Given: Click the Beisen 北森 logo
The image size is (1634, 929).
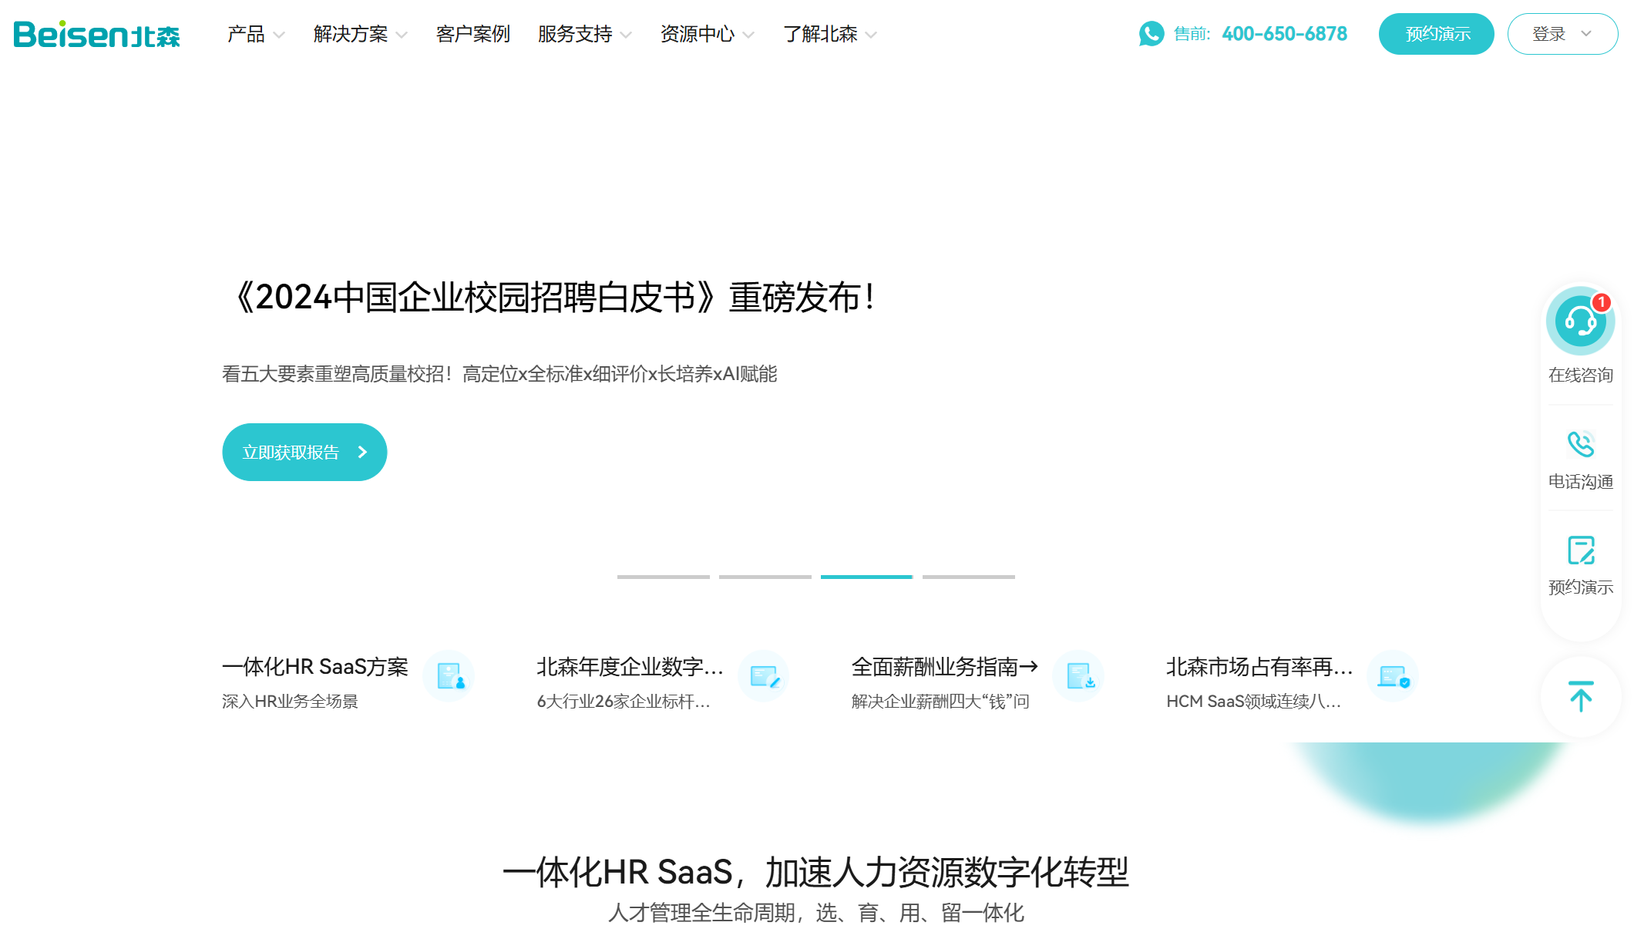Looking at the screenshot, I should coord(96,34).
